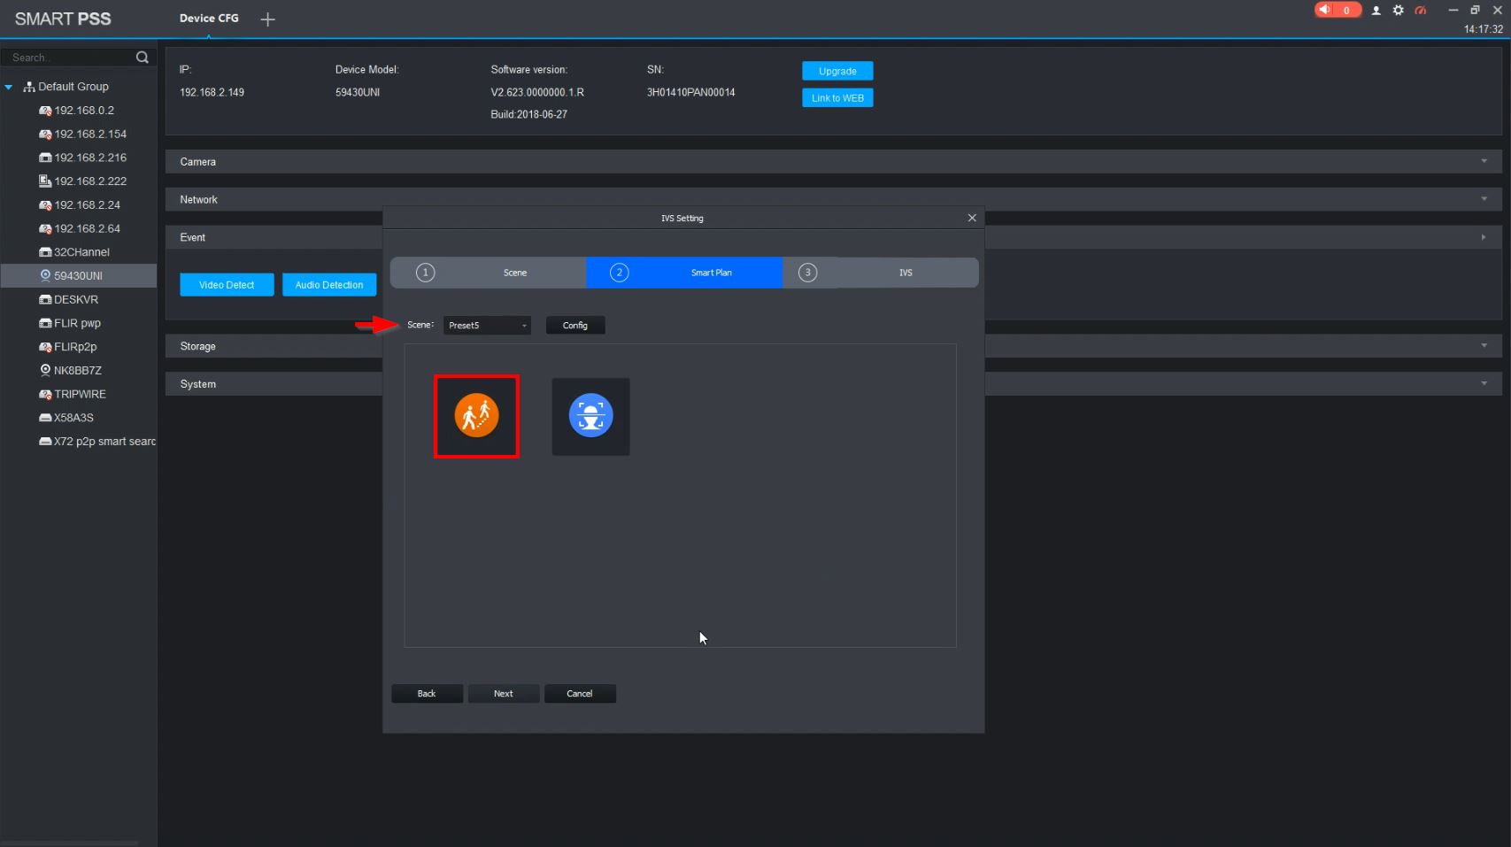Open the settings gear icon

1399,11
